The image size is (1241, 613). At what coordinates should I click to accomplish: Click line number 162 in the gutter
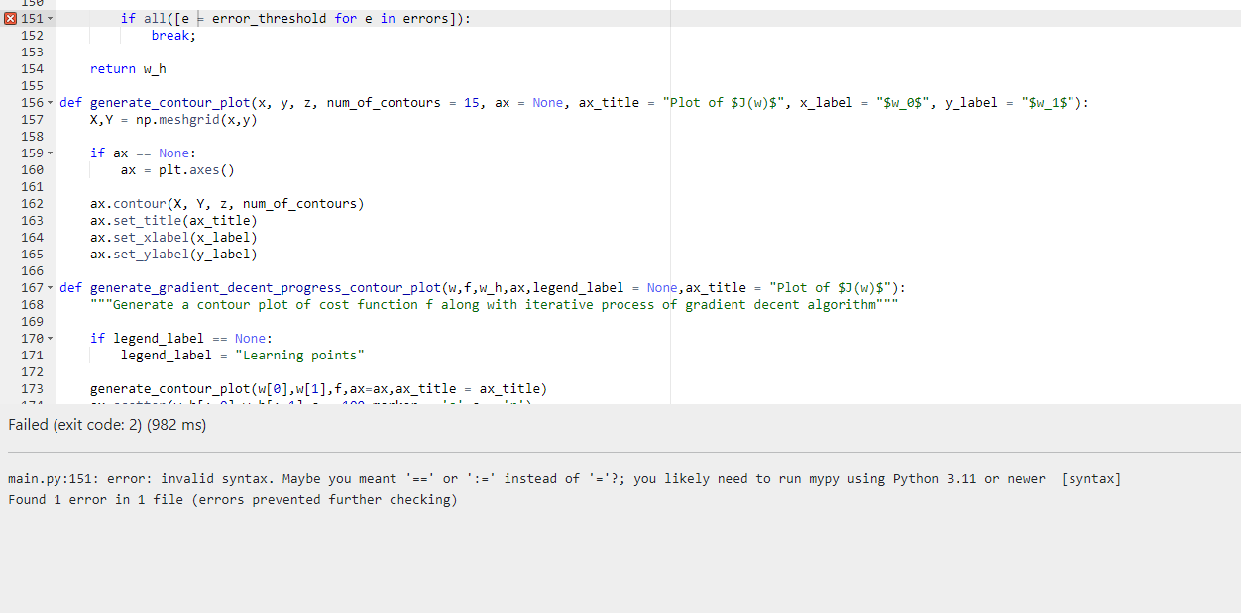click(32, 204)
